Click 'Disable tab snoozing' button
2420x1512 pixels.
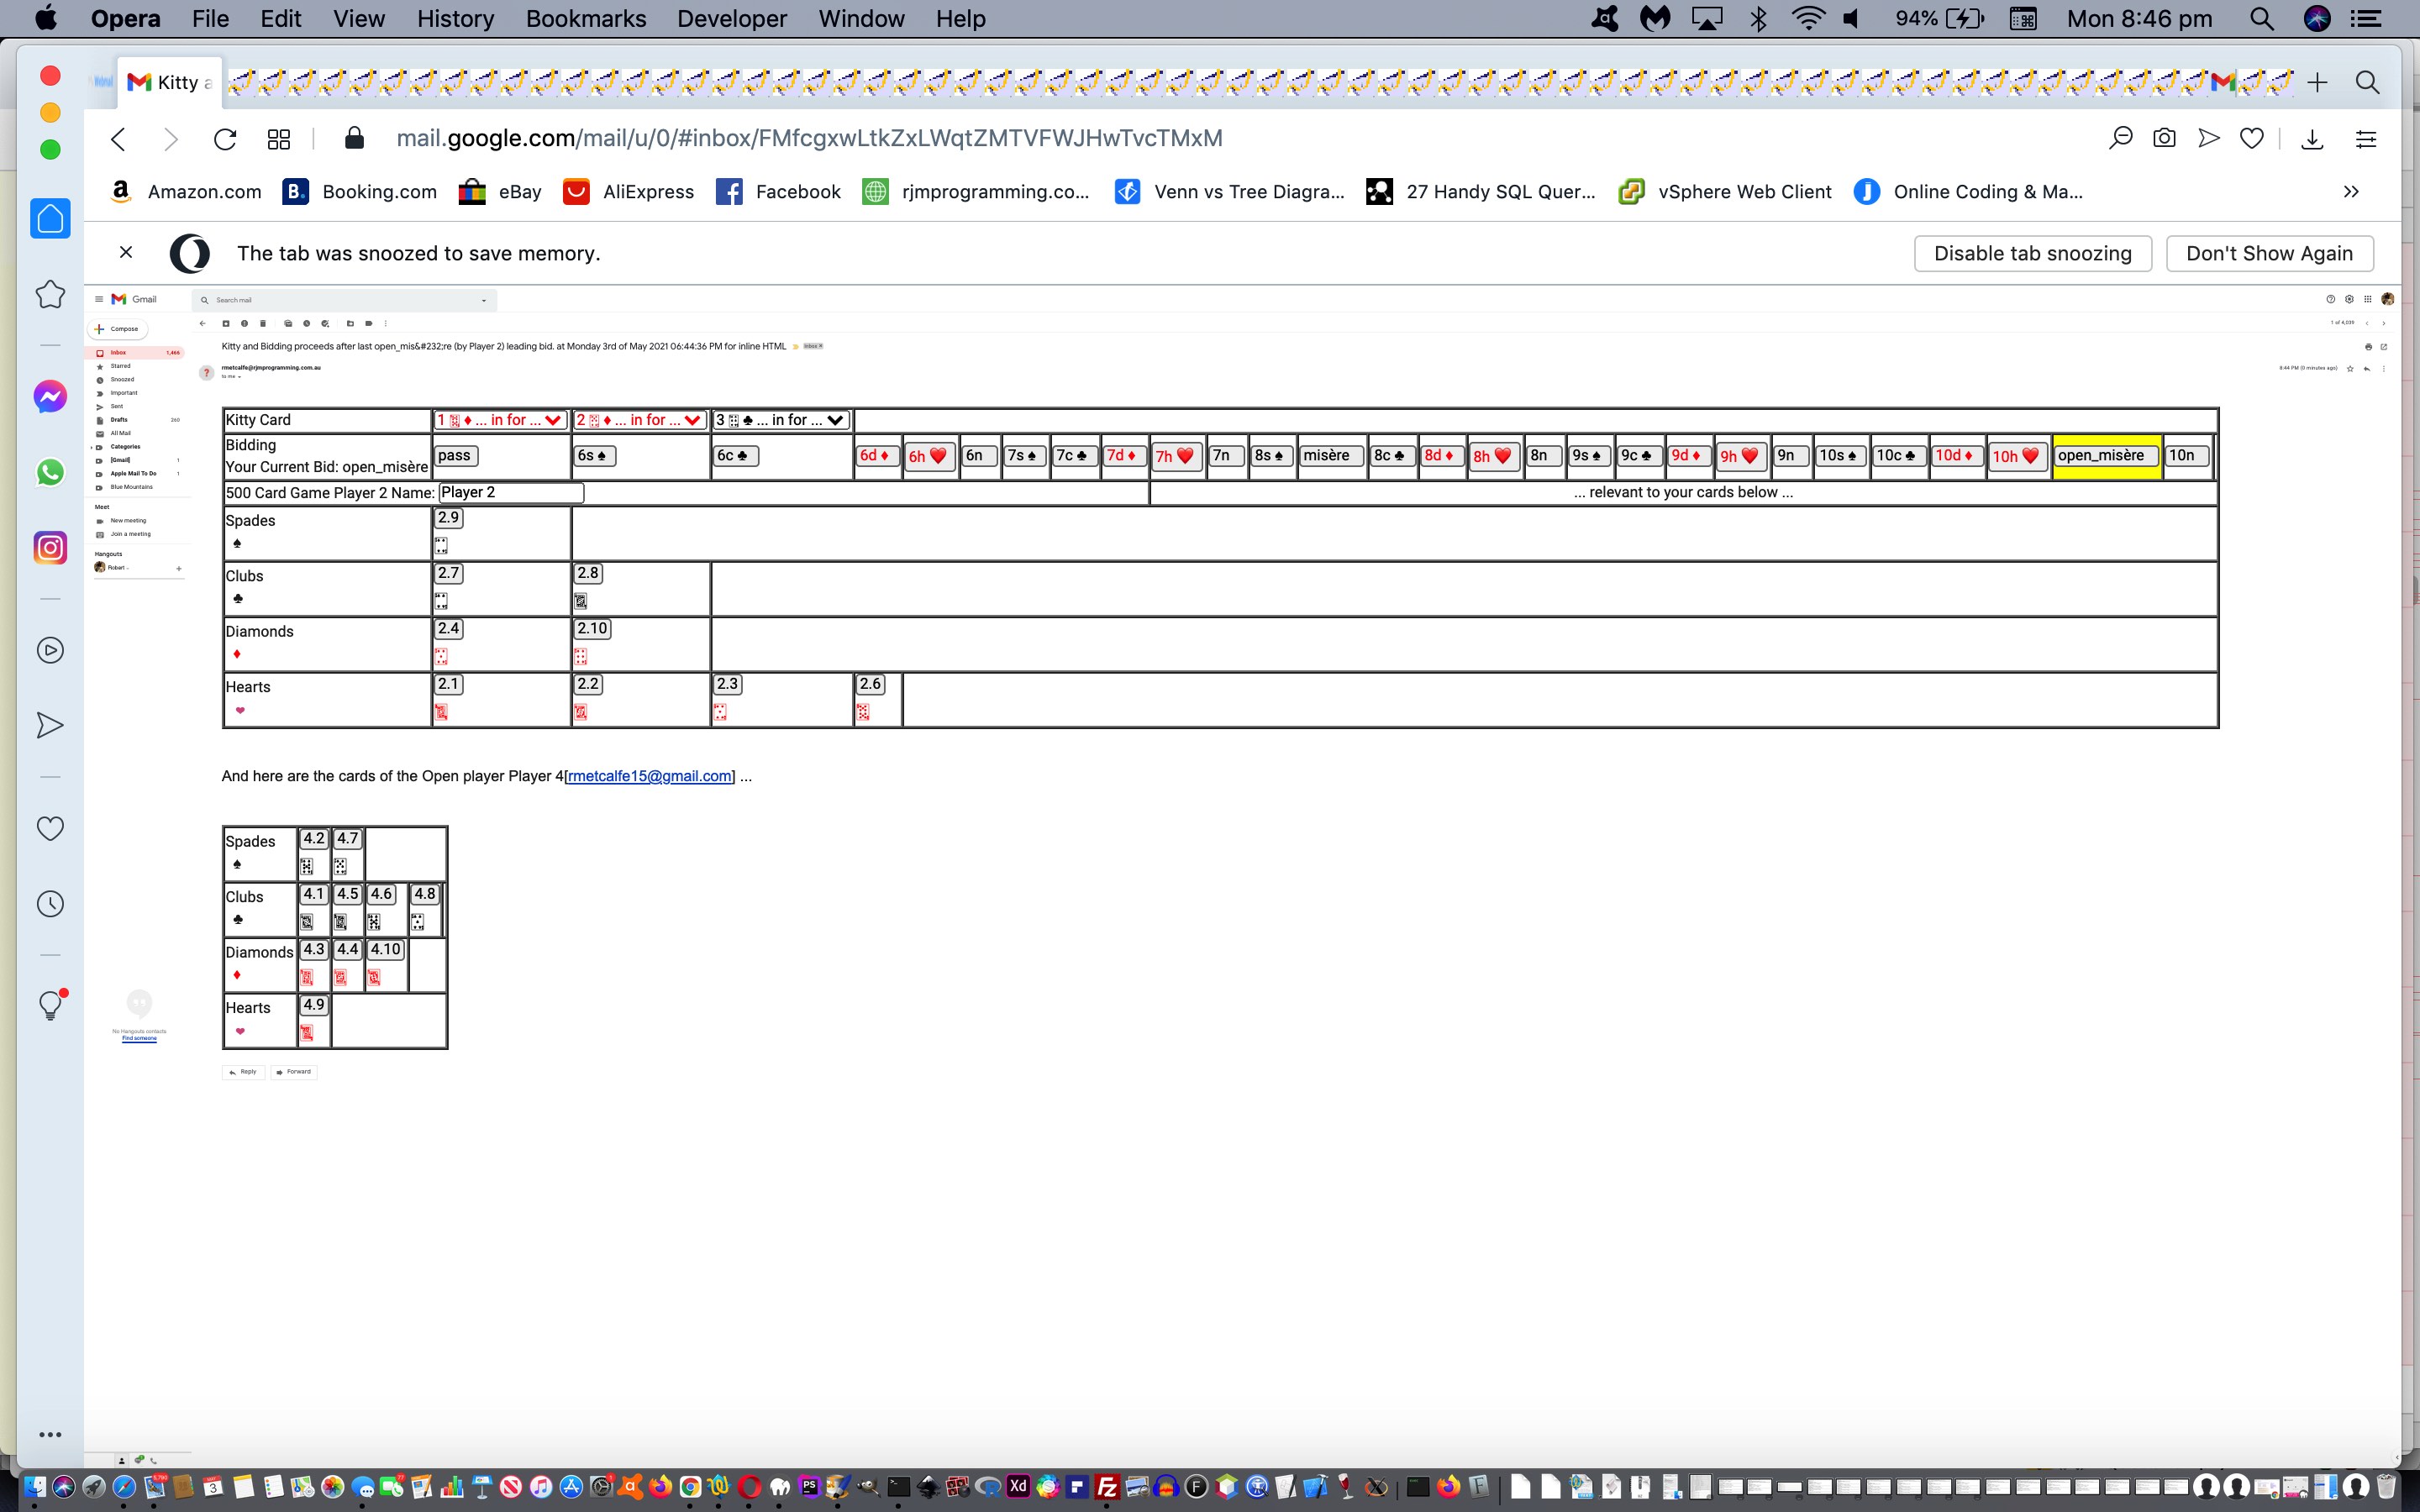(x=2032, y=253)
